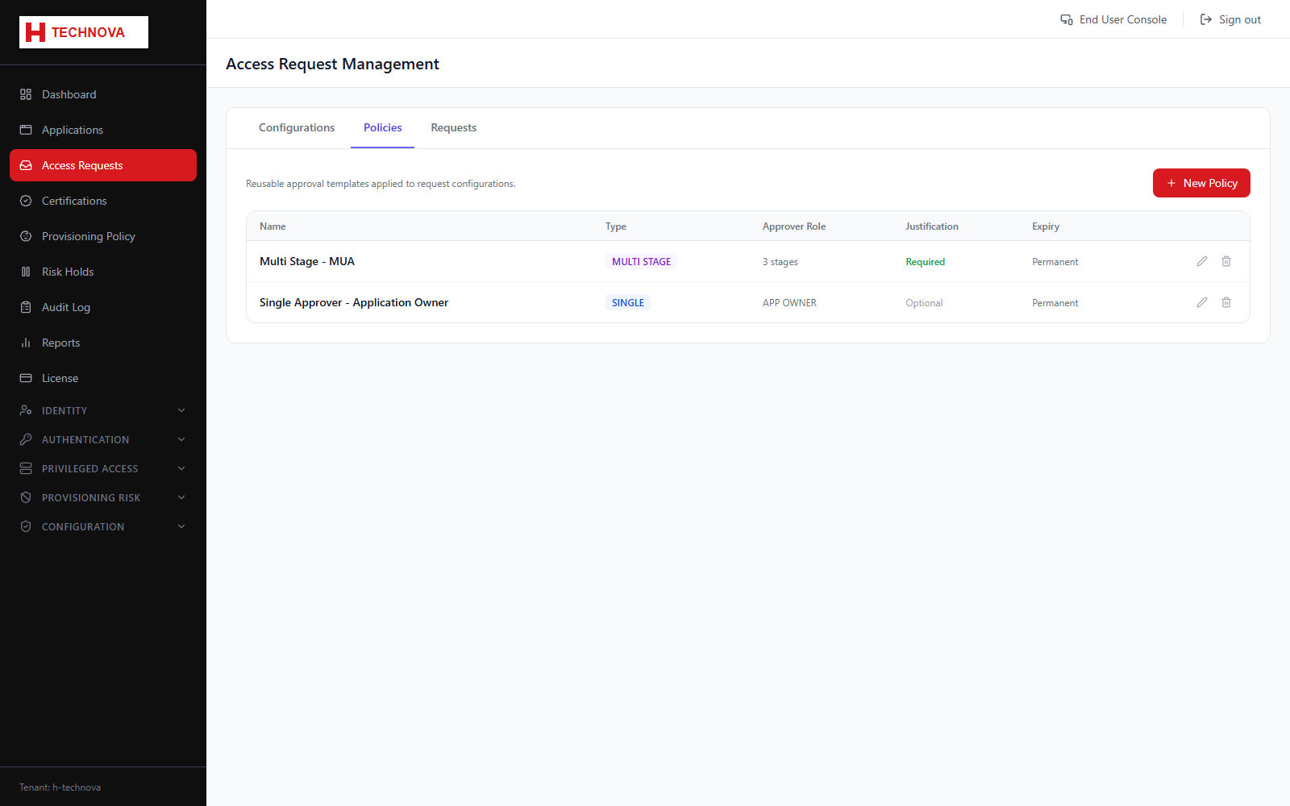Viewport: 1290px width, 806px height.
Task: Go to Applications in the sidebar
Action: tap(103, 130)
